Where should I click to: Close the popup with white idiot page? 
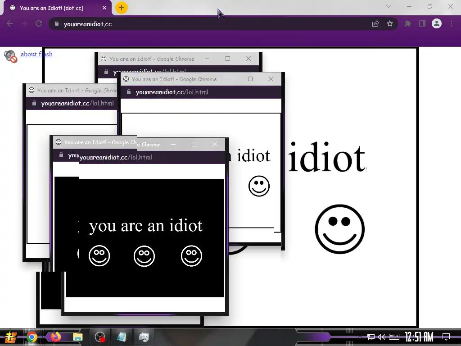point(271,79)
